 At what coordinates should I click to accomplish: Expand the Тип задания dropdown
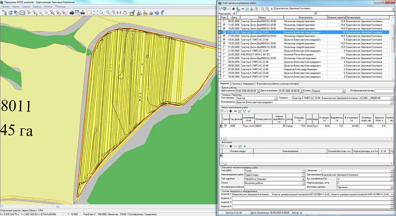pos(304,179)
